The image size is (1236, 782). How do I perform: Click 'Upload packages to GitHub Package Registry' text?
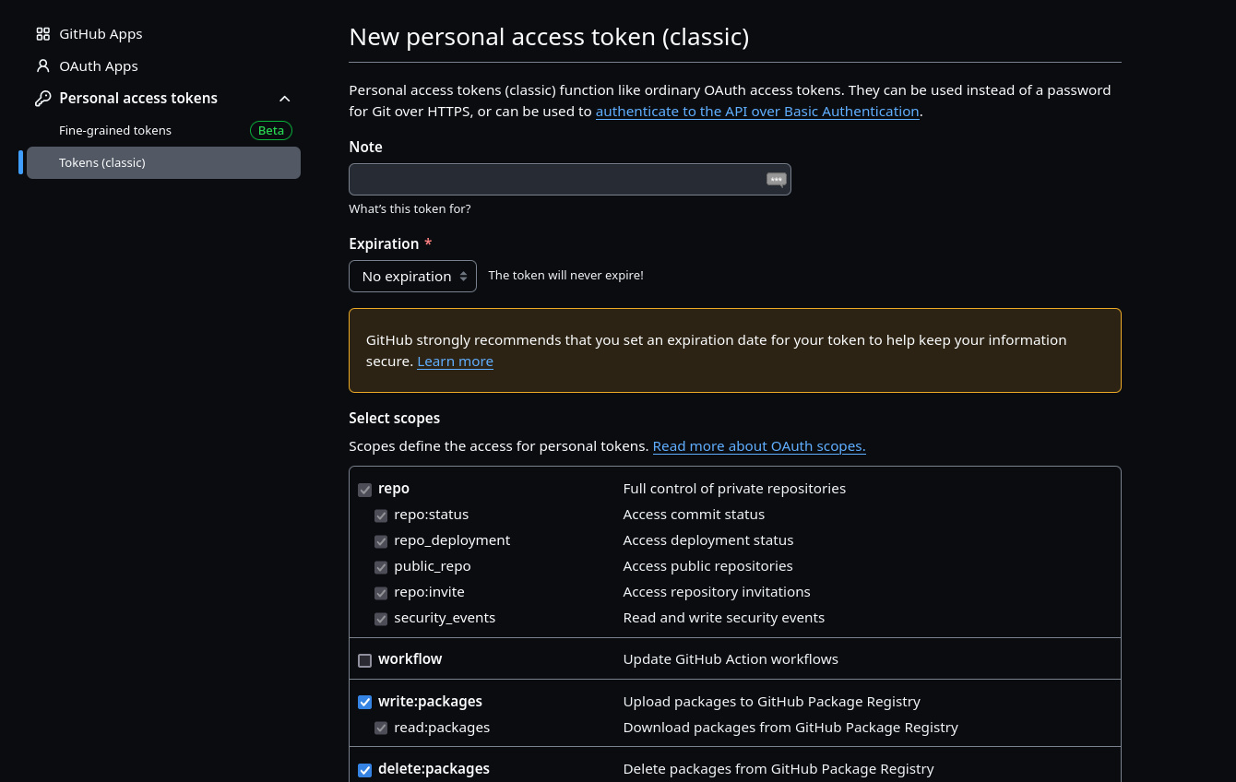coord(772,702)
